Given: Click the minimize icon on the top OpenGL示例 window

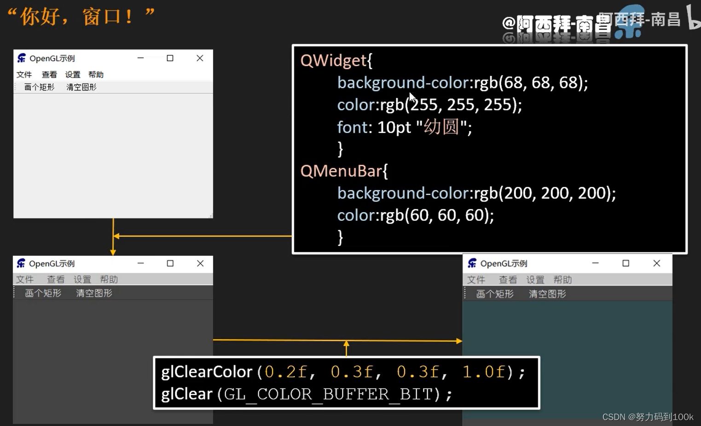Looking at the screenshot, I should pyautogui.click(x=140, y=58).
